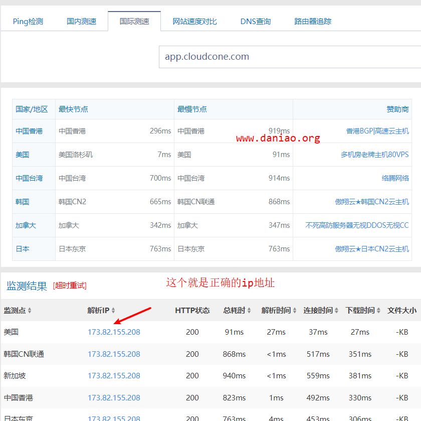This screenshot has width=421, height=421.
Task: Select the 700ms fastest time for 中国台湾
Action: [160, 178]
